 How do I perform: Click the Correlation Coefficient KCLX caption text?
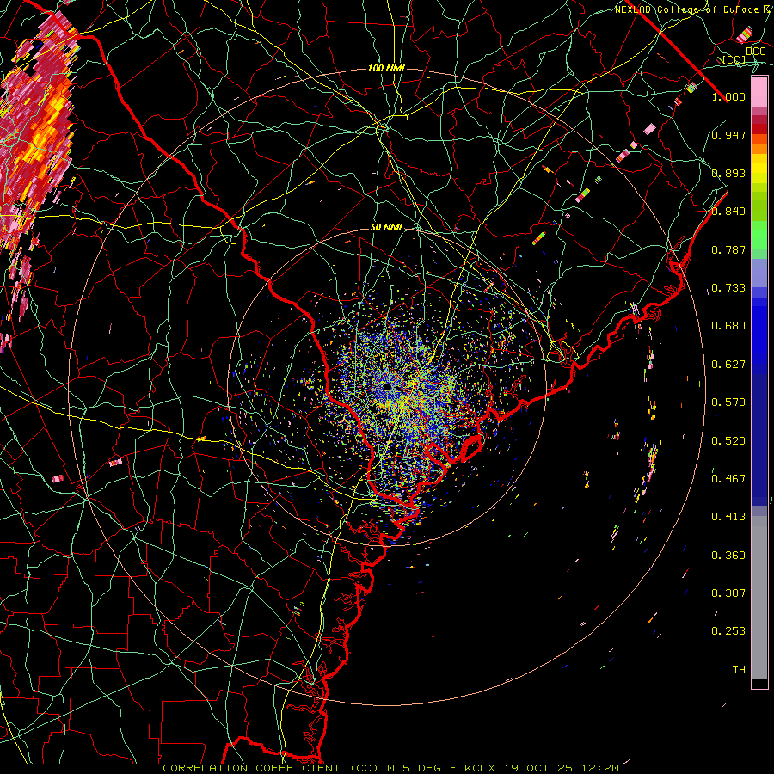[391, 768]
